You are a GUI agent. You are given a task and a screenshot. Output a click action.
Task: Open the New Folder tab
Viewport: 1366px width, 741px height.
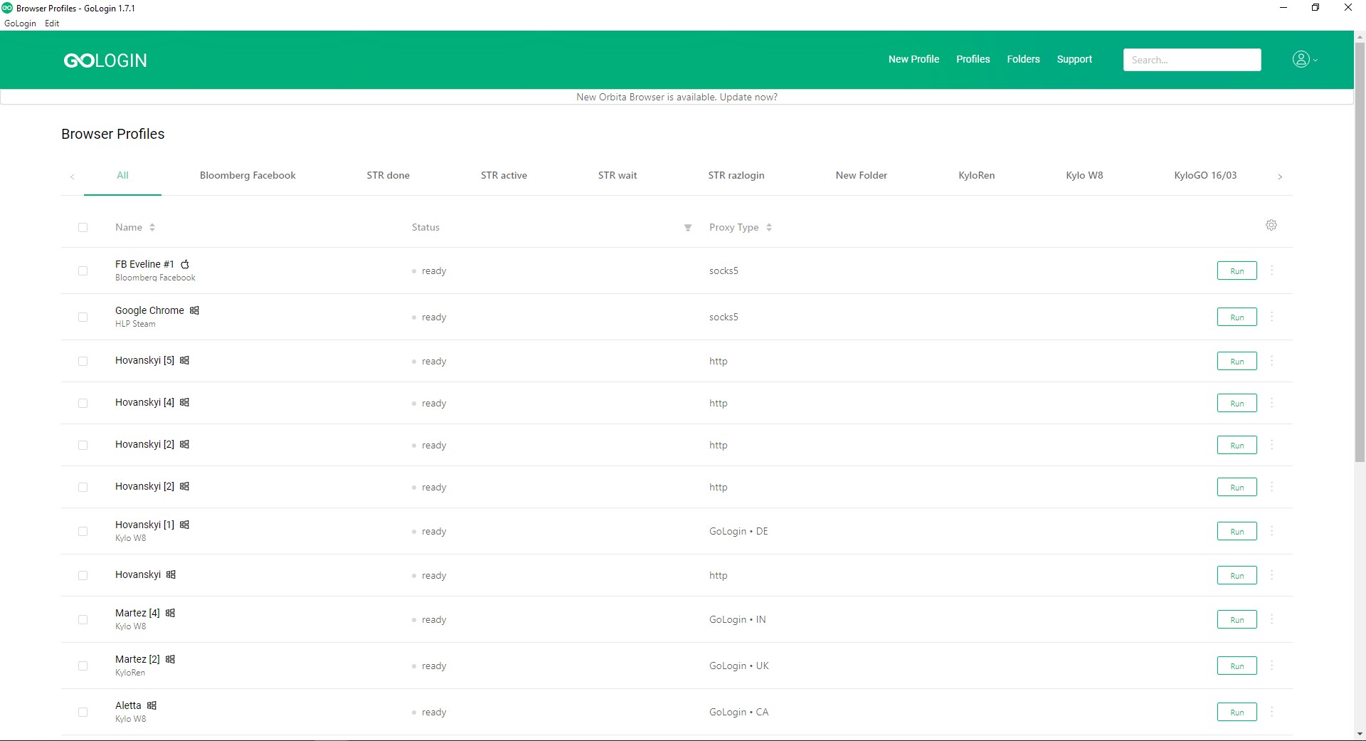[862, 175]
